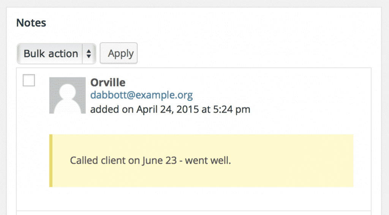Open the dabbott@example.org email link

(141, 95)
